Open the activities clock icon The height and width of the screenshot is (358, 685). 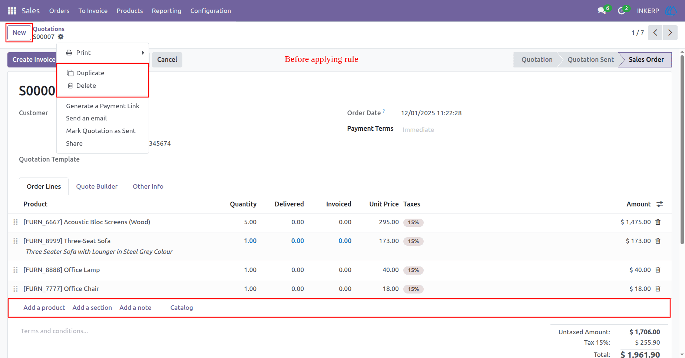[622, 11]
